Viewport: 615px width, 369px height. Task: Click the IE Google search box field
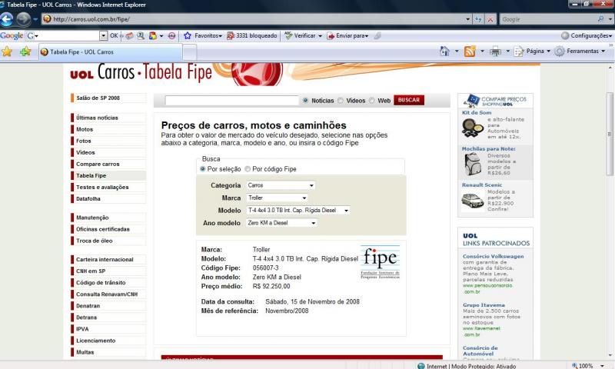(x=547, y=18)
